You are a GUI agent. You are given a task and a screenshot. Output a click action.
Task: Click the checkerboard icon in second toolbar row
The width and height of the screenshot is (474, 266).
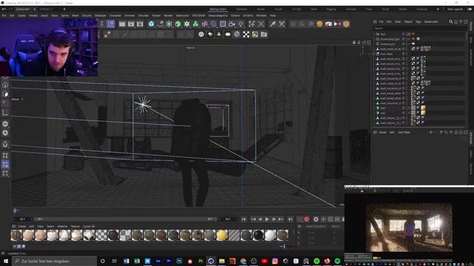(246, 35)
